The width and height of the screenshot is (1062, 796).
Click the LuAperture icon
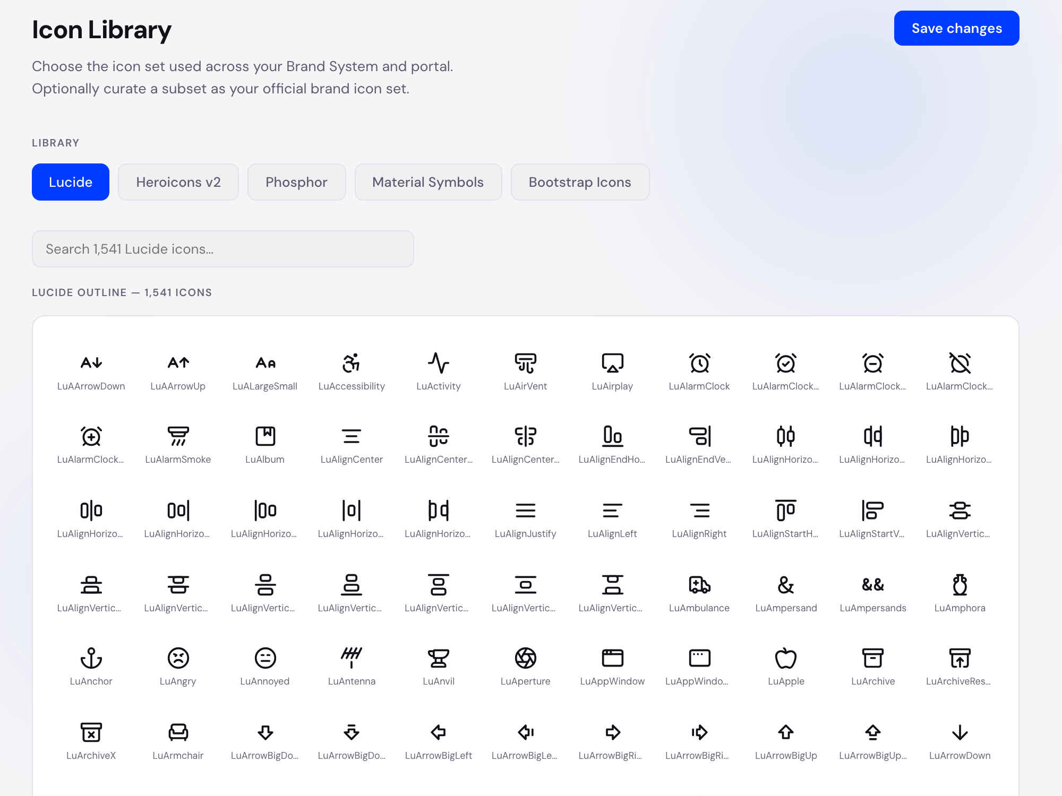coord(526,659)
